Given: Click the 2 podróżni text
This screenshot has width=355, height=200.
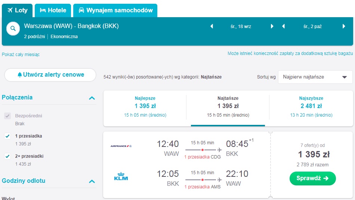Looking at the screenshot, I should (35, 37).
